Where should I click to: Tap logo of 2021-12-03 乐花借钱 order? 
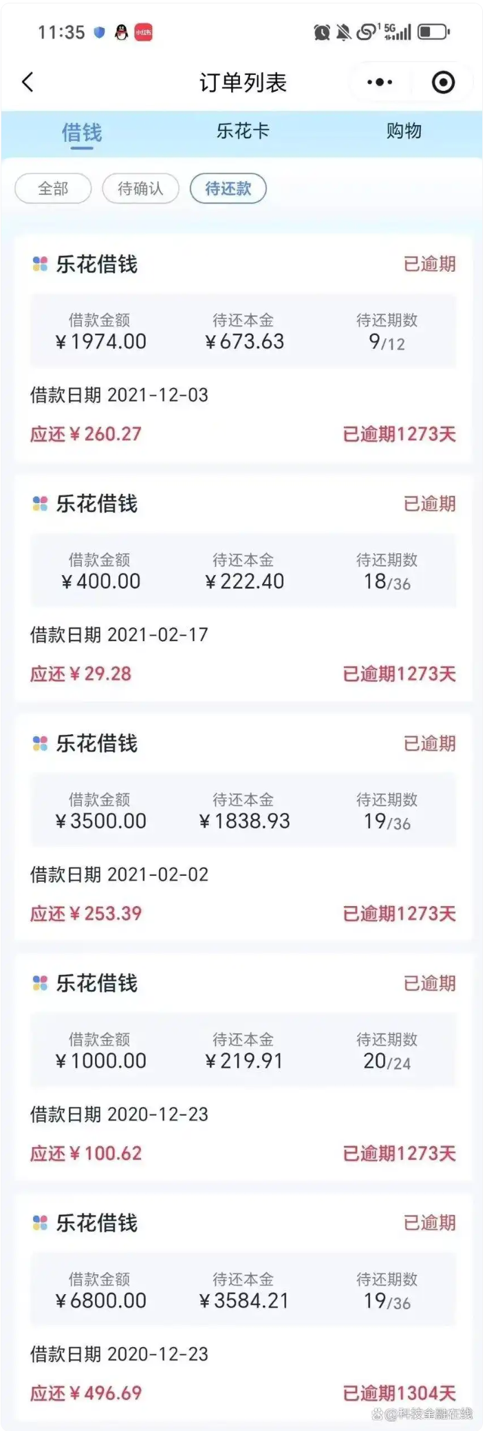click(x=40, y=264)
